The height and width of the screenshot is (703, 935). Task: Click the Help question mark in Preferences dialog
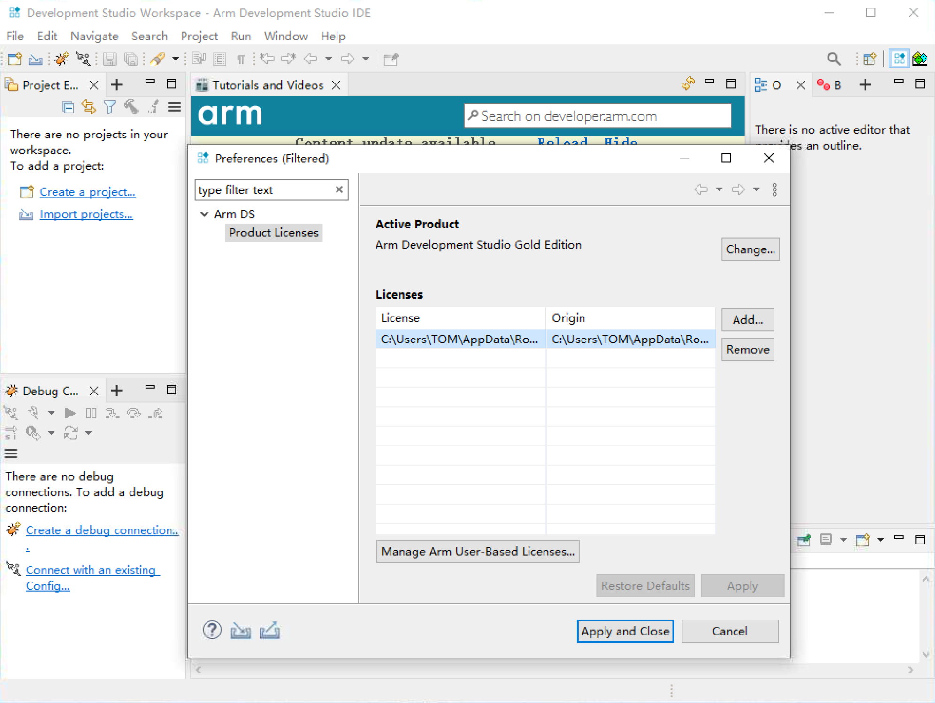click(x=212, y=630)
